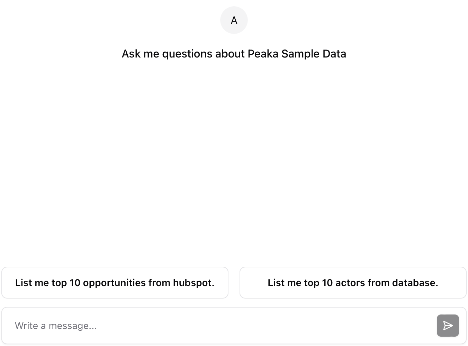Pick the right suggested prompt about actors
The image size is (468, 346).
pyautogui.click(x=353, y=283)
